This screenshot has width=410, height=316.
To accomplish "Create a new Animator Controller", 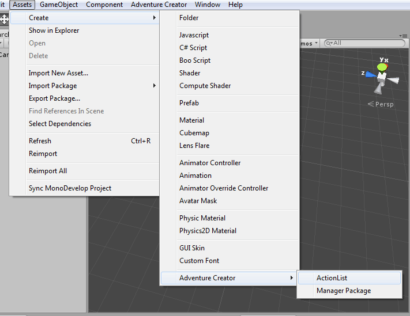I will pyautogui.click(x=230, y=163).
